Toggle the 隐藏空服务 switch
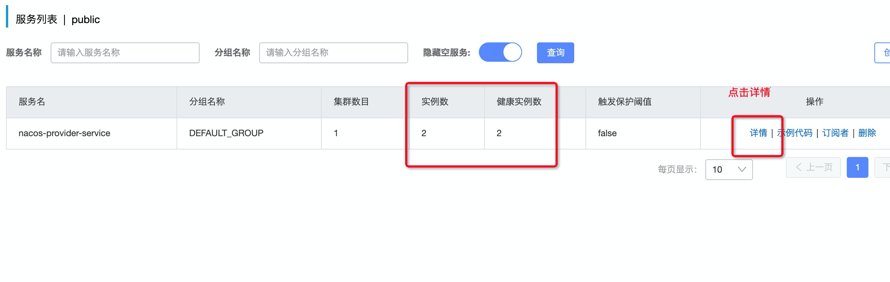Image resolution: width=890 pixels, height=282 pixels. (500, 52)
